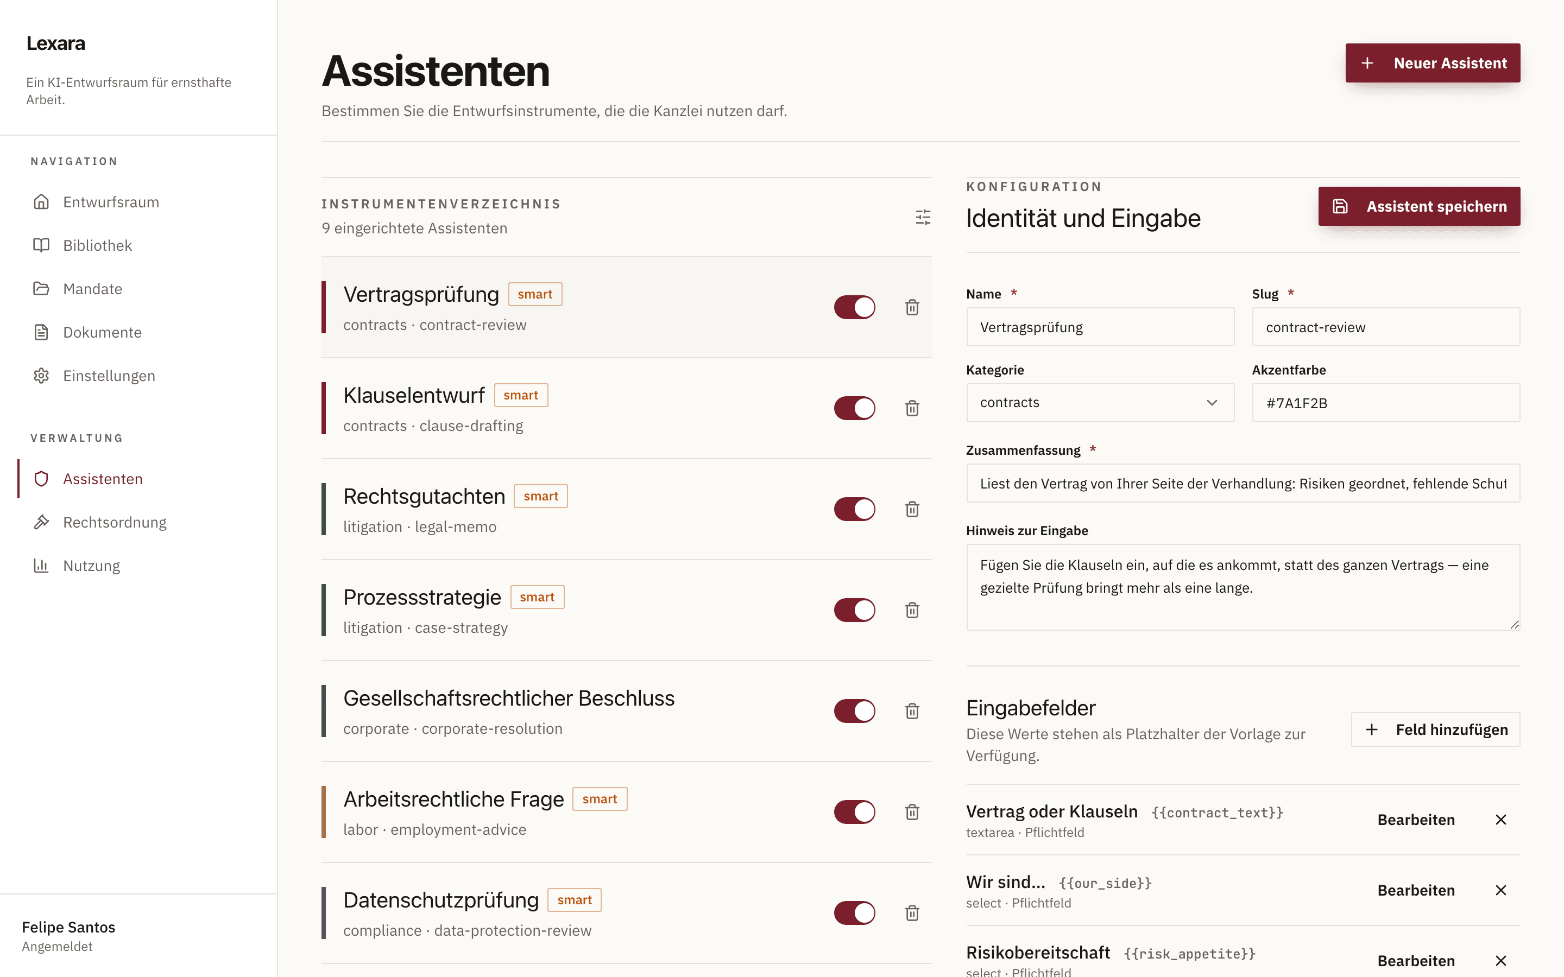Viewport: 1564px width, 977px height.
Task: Remove the Wir sind... field
Action: tap(1500, 890)
